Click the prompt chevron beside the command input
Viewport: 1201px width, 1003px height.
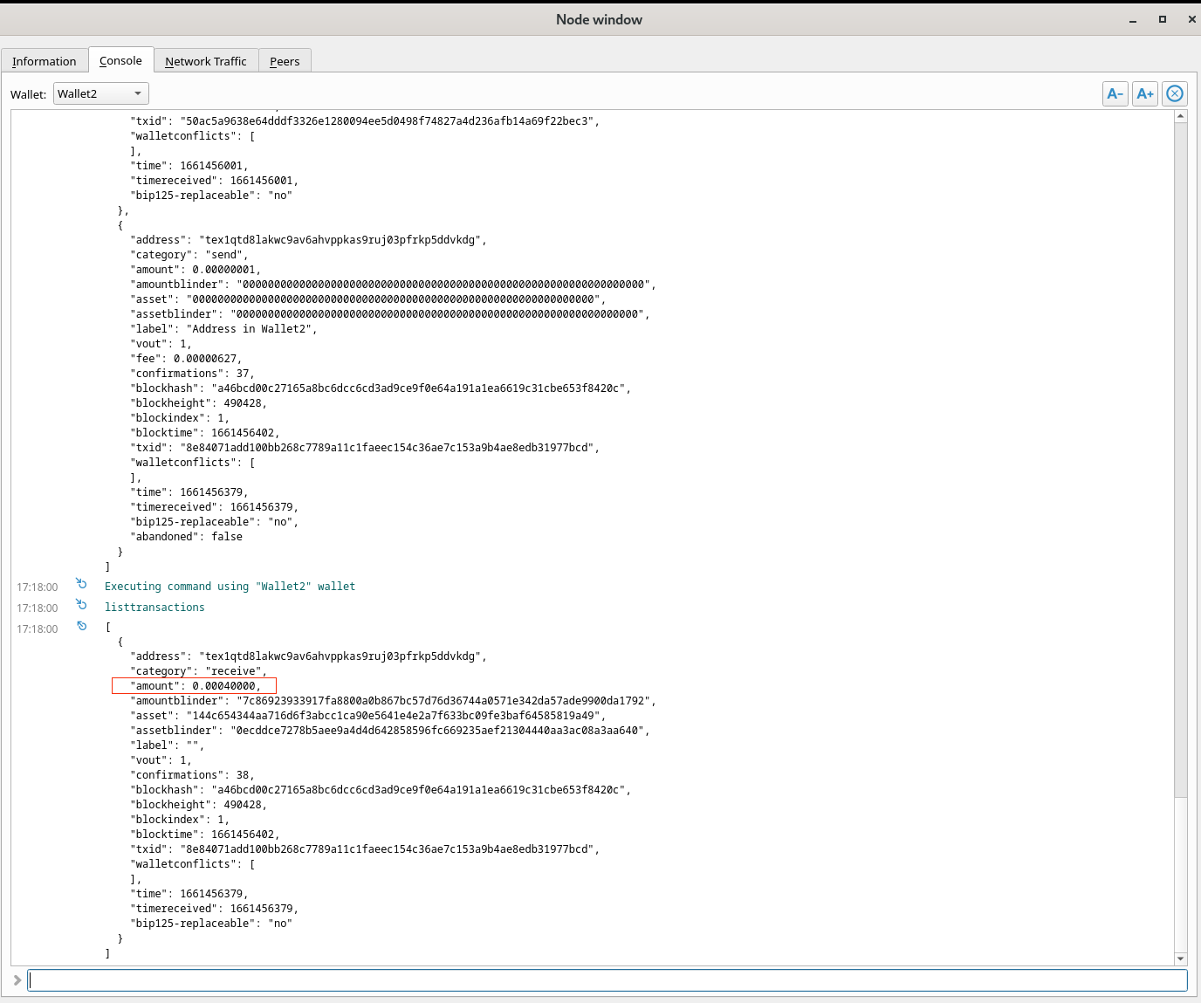click(17, 979)
